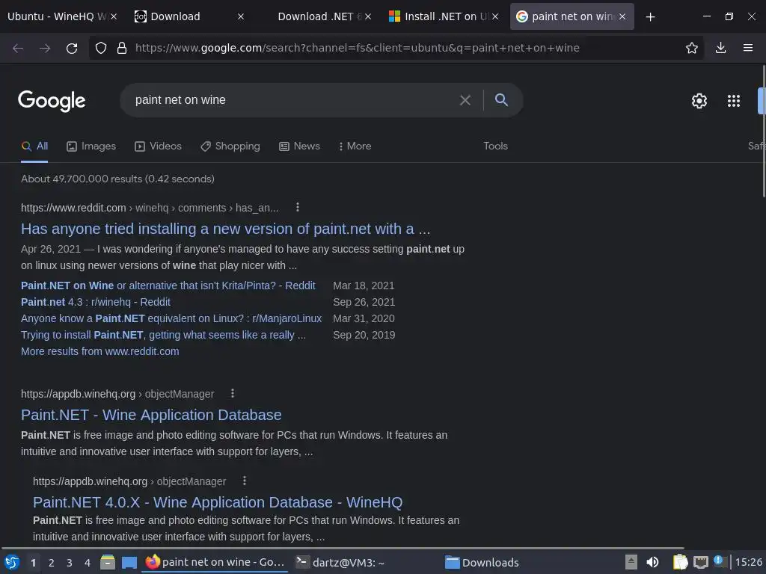Image resolution: width=766 pixels, height=574 pixels.
Task: Click the firefox taskbar button 'paint net on wine'
Action: pos(215,562)
